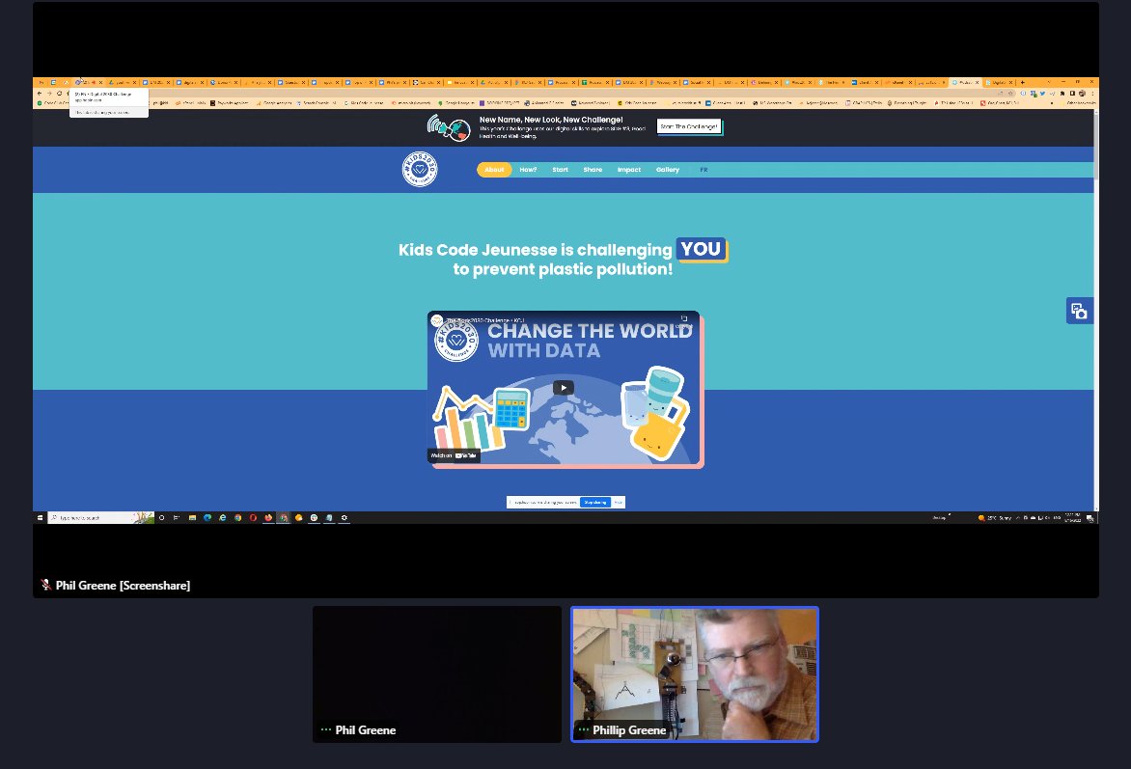Image resolution: width=1131 pixels, height=769 pixels.
Task: Click the New Name, New Look, New Challenge! heading
Action: (x=551, y=120)
